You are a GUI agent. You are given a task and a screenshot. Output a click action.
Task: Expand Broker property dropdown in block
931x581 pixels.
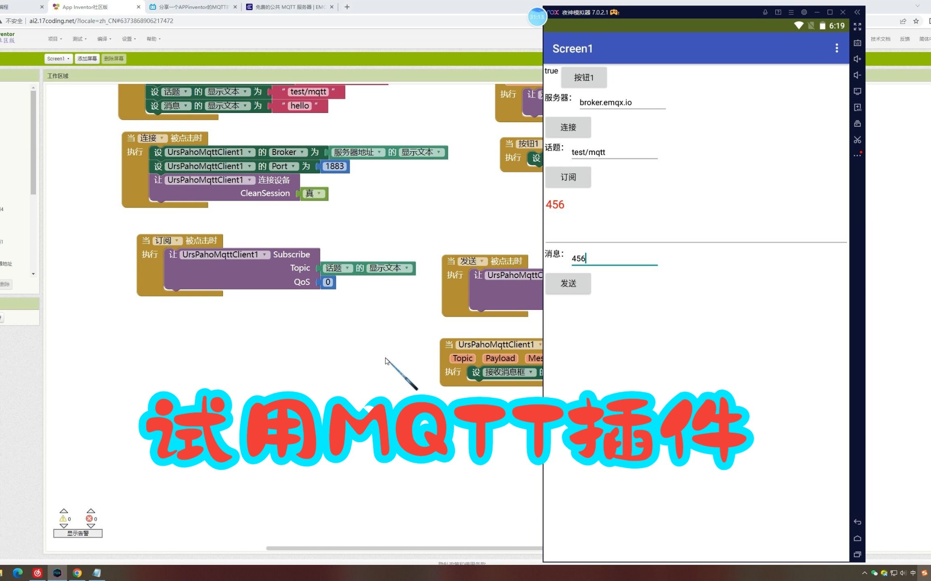click(x=302, y=152)
